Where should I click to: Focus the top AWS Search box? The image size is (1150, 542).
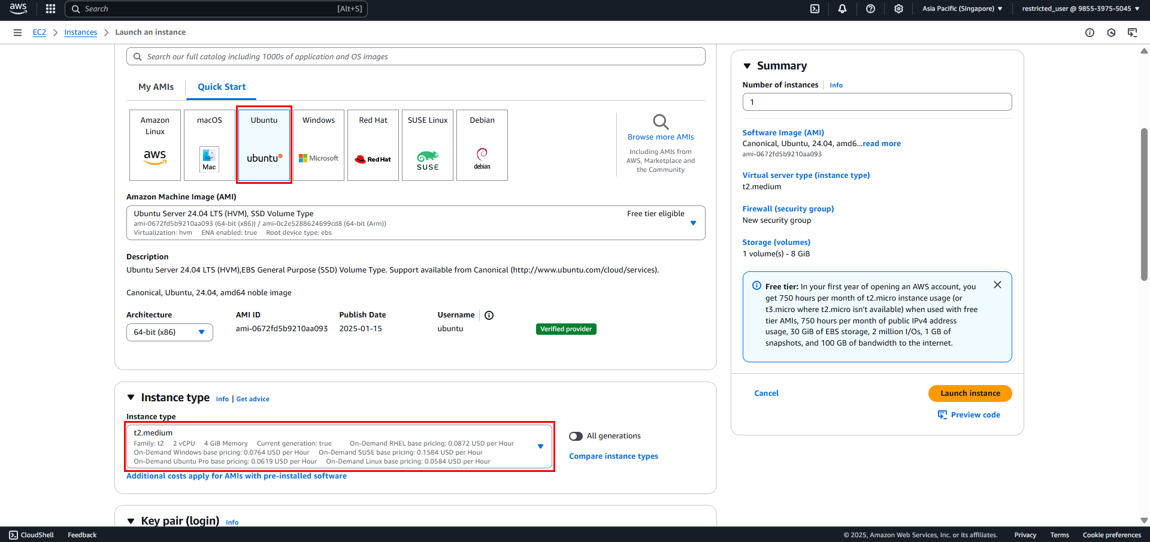click(x=216, y=9)
